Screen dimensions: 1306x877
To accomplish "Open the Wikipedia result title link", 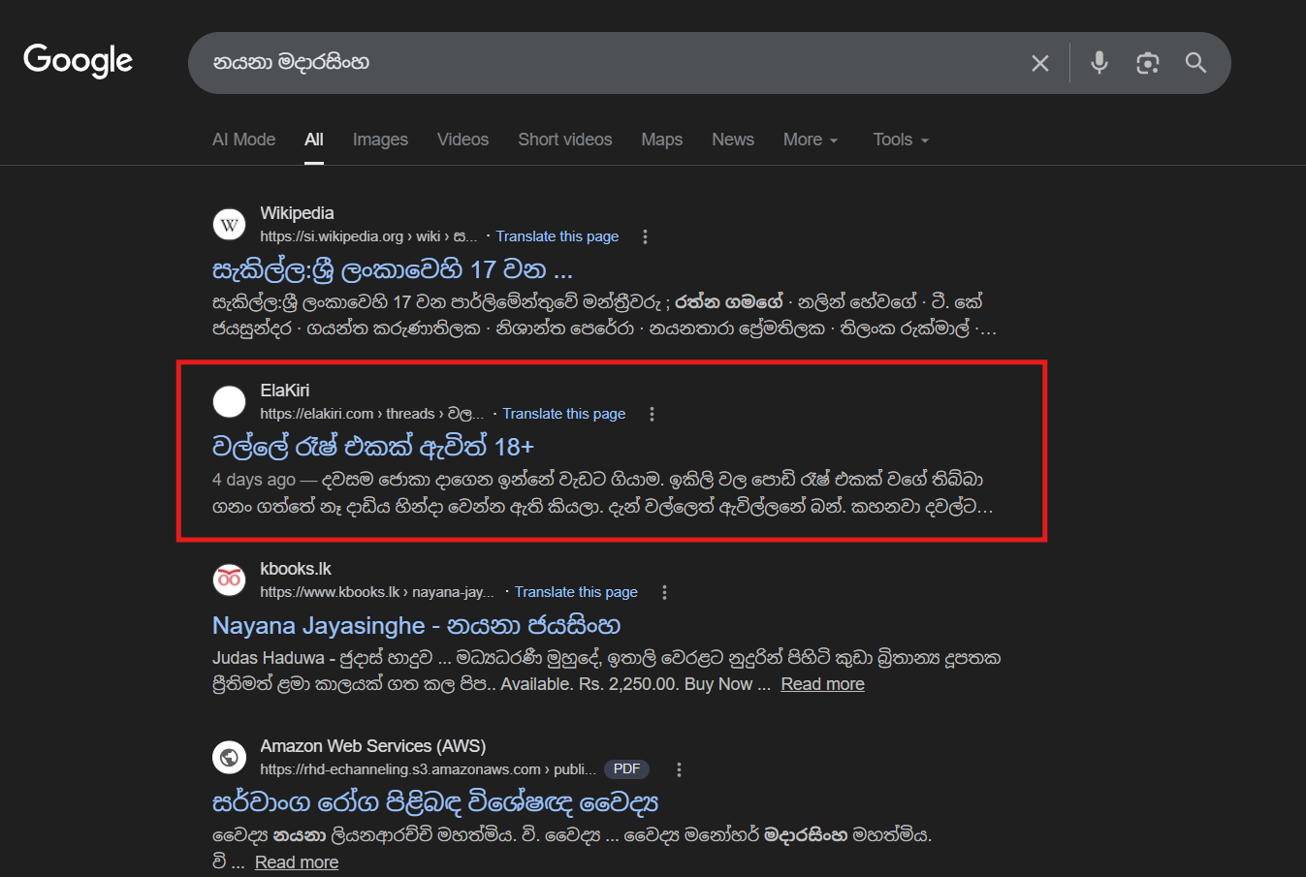I will click(393, 268).
